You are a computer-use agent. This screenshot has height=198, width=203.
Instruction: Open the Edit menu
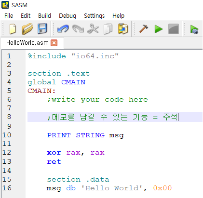click(x=26, y=16)
